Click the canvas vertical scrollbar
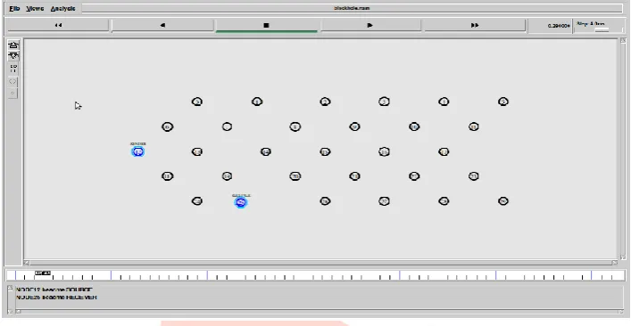631x326 pixels. coord(623,149)
